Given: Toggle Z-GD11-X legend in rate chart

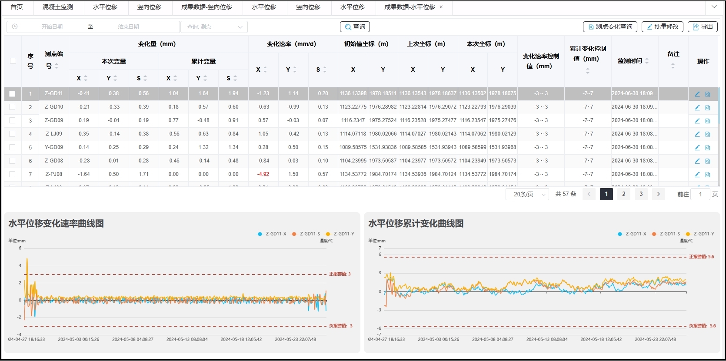Looking at the screenshot, I should pyautogui.click(x=271, y=234).
